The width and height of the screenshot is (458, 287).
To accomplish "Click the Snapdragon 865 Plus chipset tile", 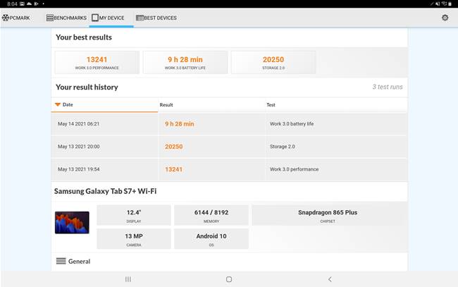I will point(328,215).
